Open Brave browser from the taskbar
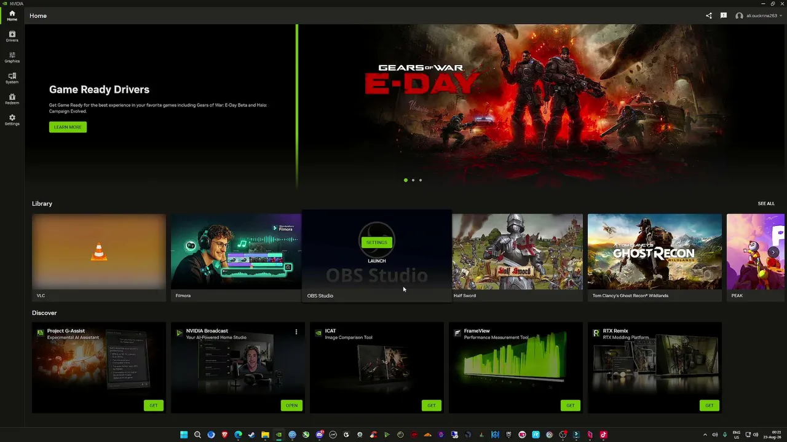 224,435
